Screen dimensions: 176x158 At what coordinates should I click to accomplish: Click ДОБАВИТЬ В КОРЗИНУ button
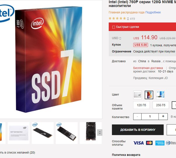tap(138, 130)
